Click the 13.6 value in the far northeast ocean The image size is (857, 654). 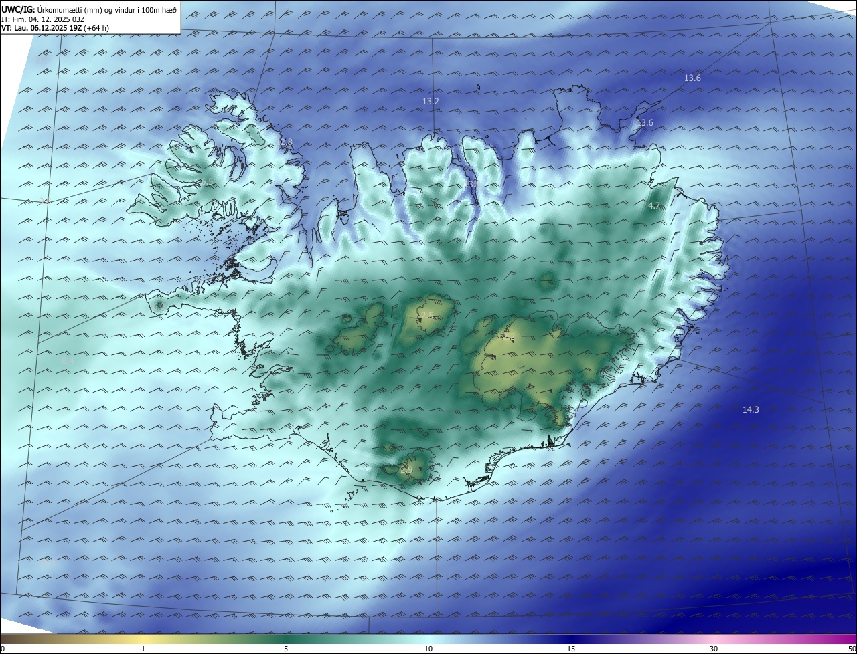pyautogui.click(x=692, y=78)
